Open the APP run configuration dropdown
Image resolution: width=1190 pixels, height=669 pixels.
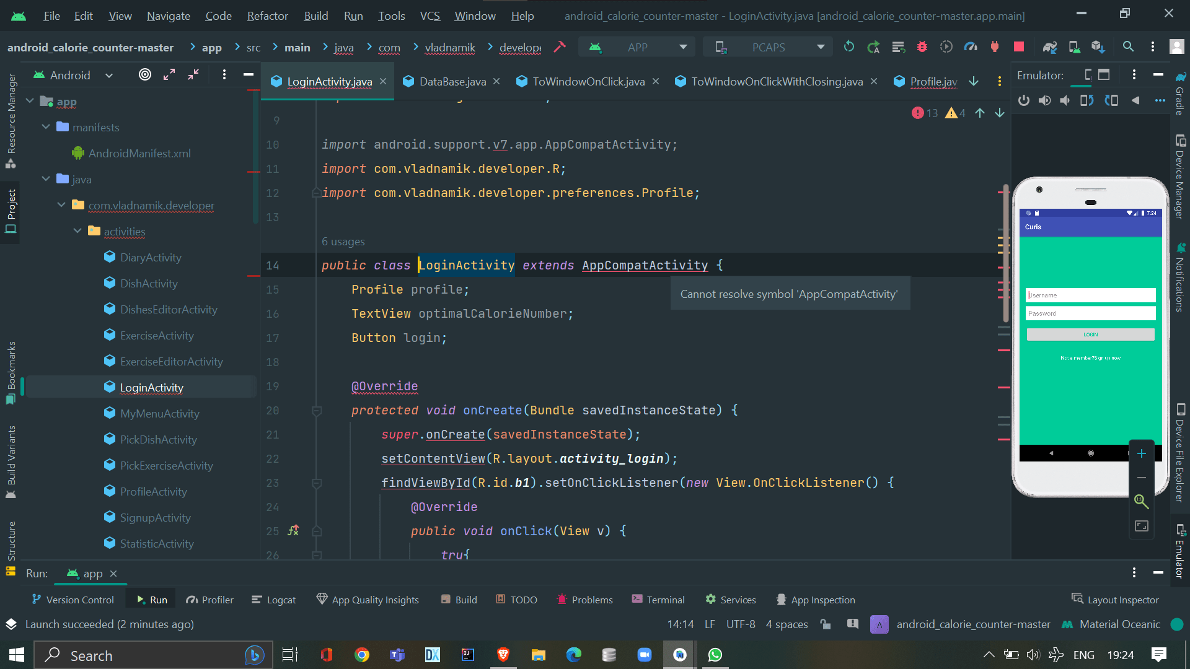[x=638, y=47]
